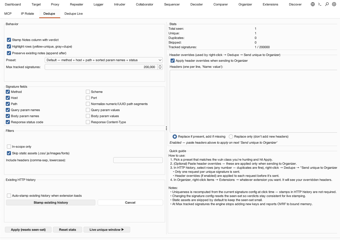
Task: Click the search magnifier icon
Action: tap(327, 4)
